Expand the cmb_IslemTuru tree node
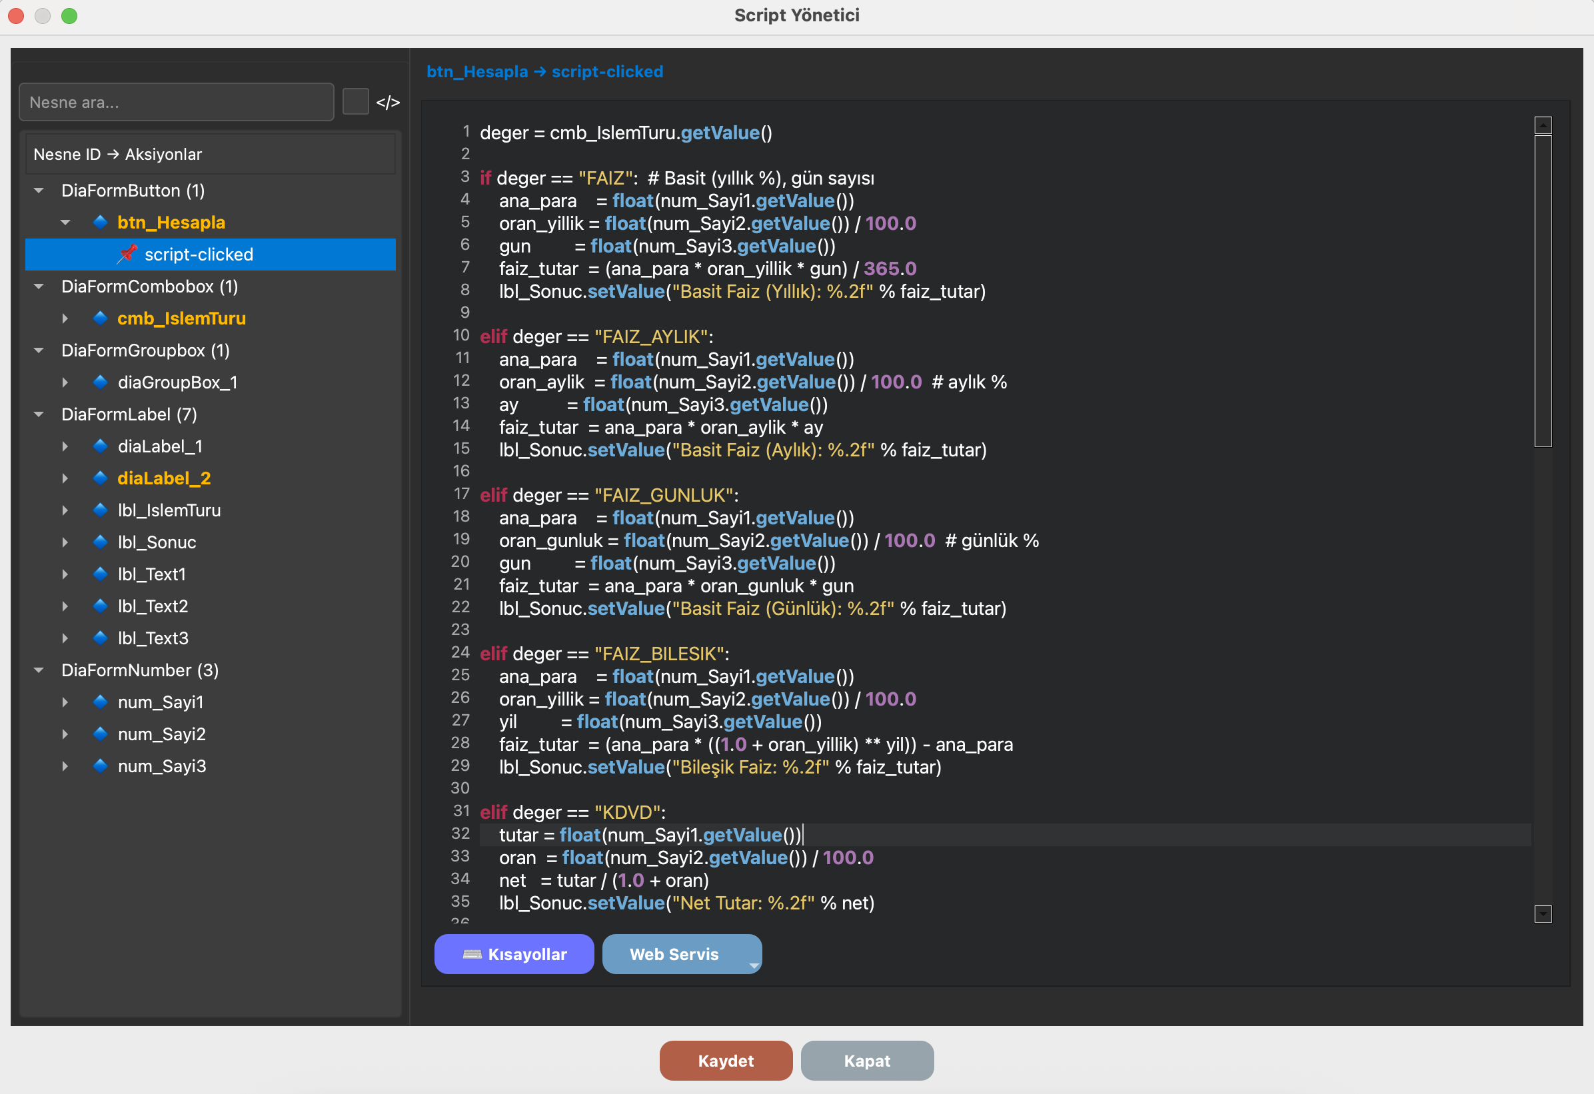1594x1094 pixels. [65, 318]
